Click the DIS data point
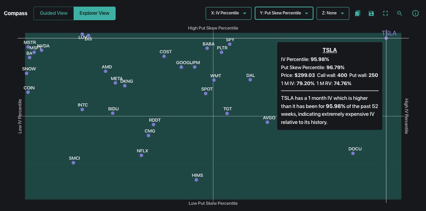 tap(88, 35)
